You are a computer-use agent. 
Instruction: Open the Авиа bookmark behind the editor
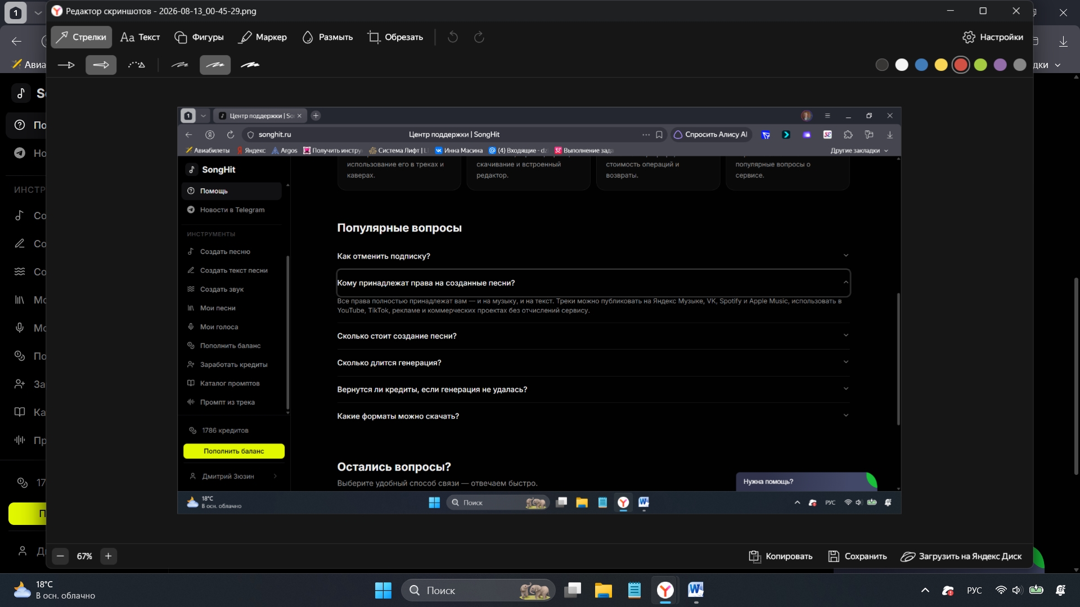click(x=29, y=65)
